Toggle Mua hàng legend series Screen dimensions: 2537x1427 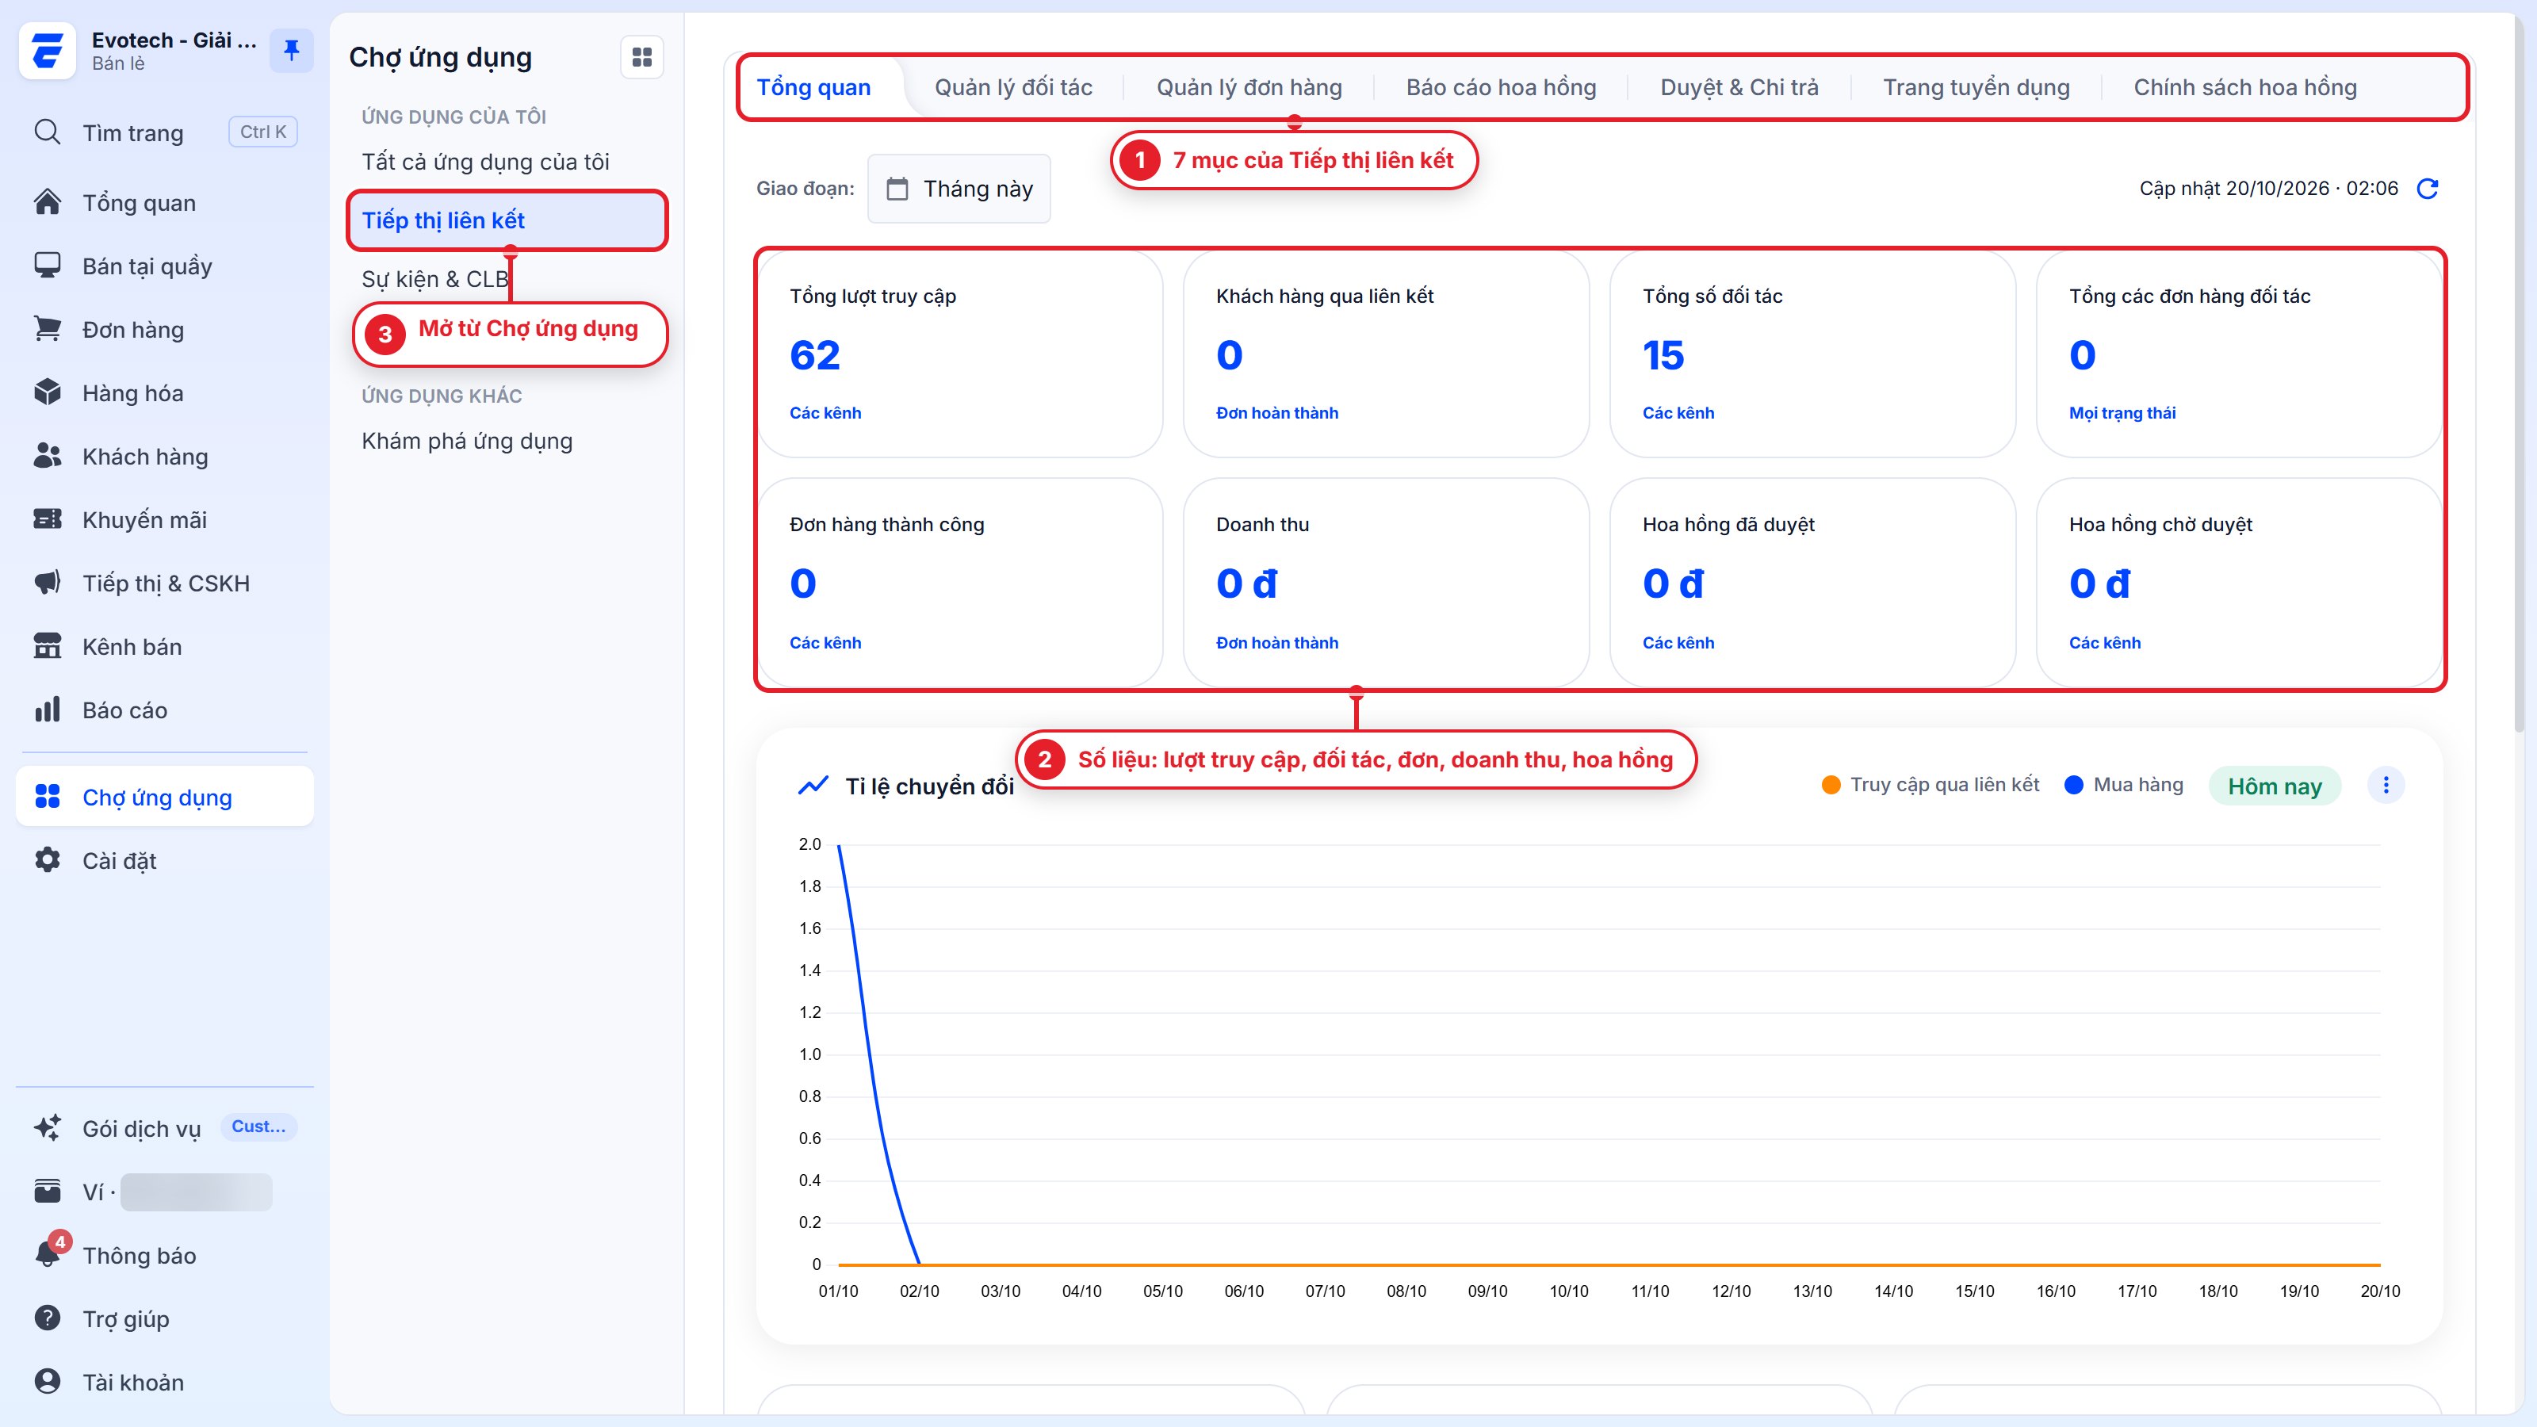(x=2125, y=785)
